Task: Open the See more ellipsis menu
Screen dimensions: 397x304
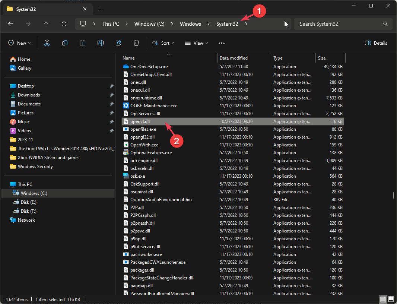Action: [222, 43]
